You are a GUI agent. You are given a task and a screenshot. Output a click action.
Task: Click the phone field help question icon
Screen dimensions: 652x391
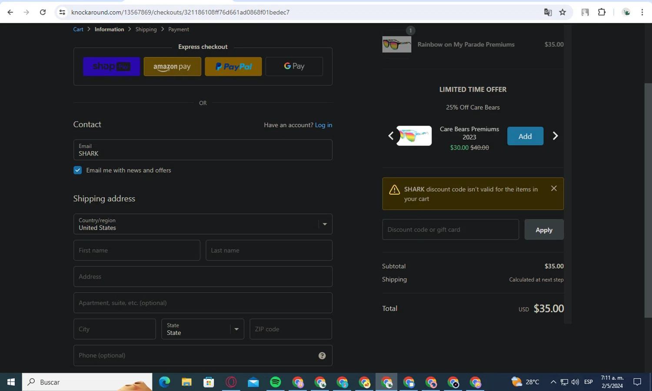[x=322, y=356]
